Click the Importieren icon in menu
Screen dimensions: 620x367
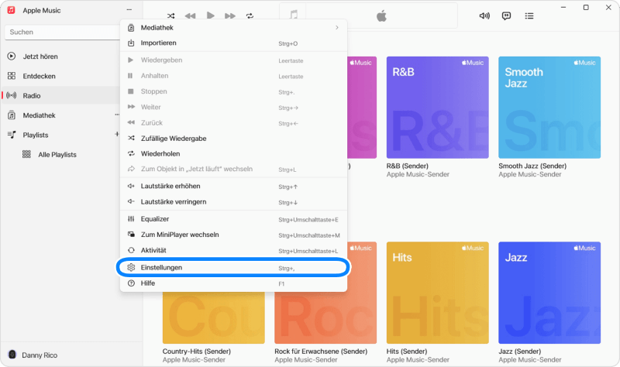coord(131,43)
